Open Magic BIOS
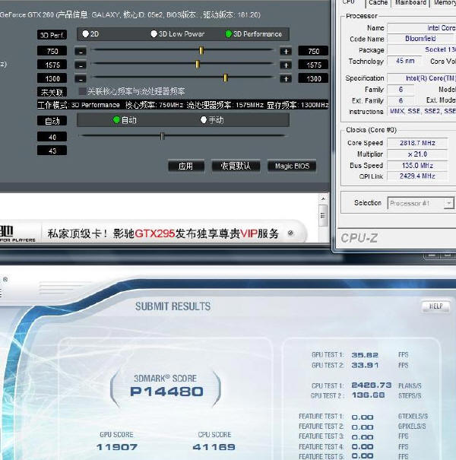456x460 pixels. [291, 166]
